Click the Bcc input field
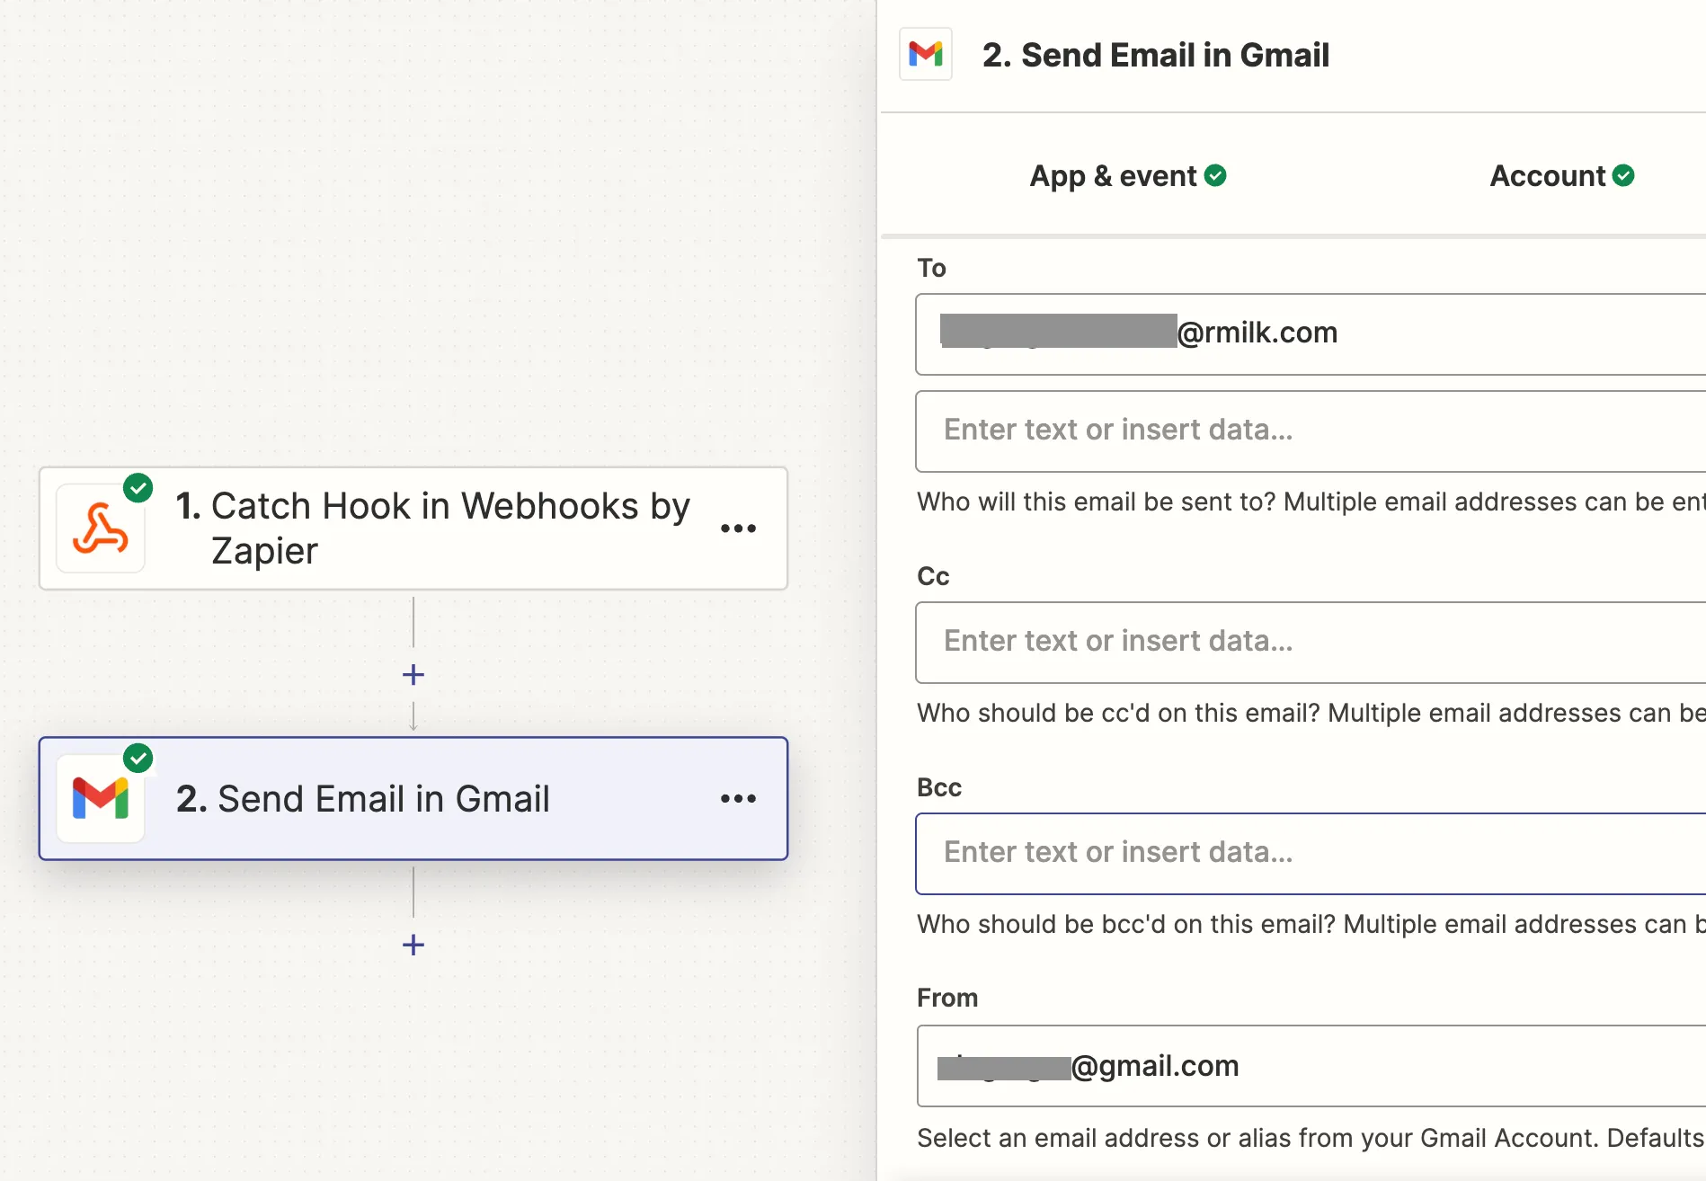1706x1181 pixels. point(1311,853)
